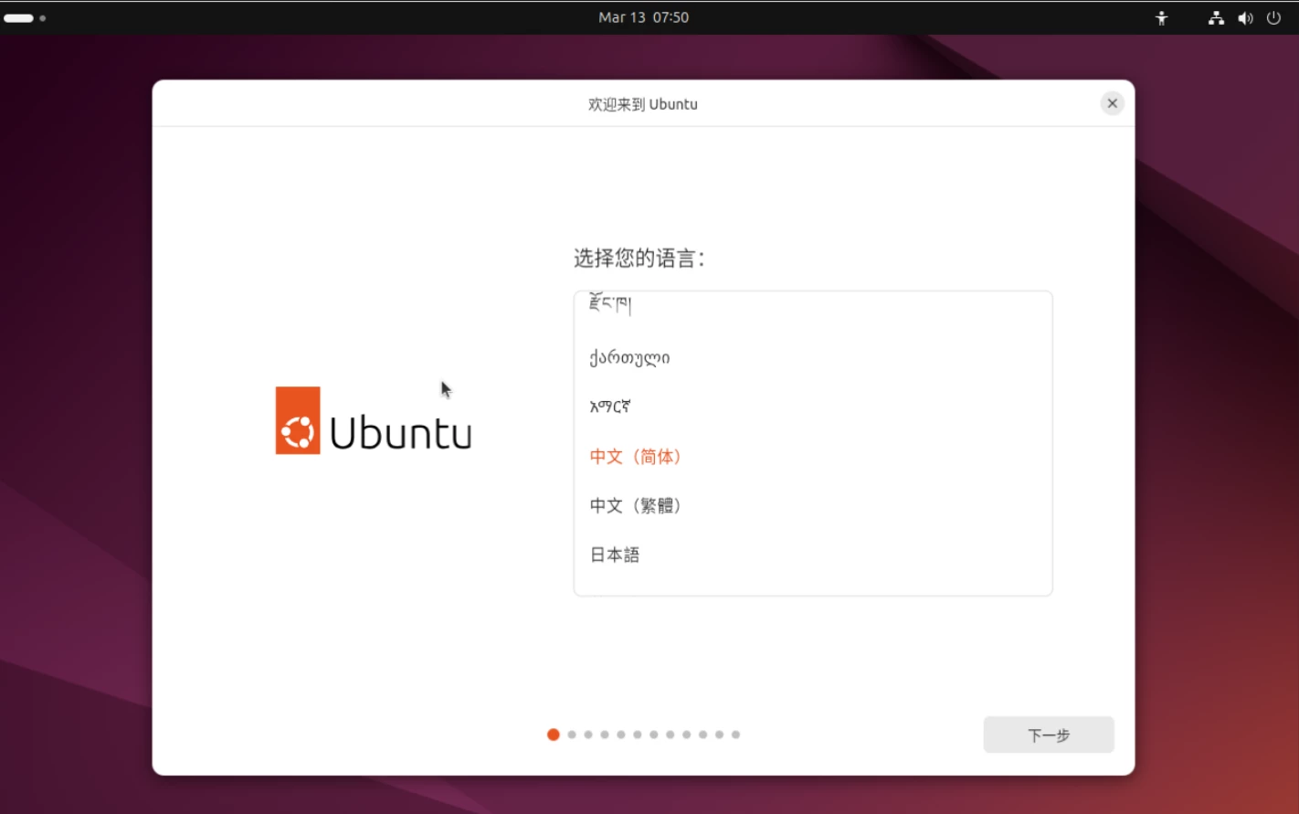Close the 欢迎来到 Ubuntu window
1299x814 pixels.
tap(1112, 103)
